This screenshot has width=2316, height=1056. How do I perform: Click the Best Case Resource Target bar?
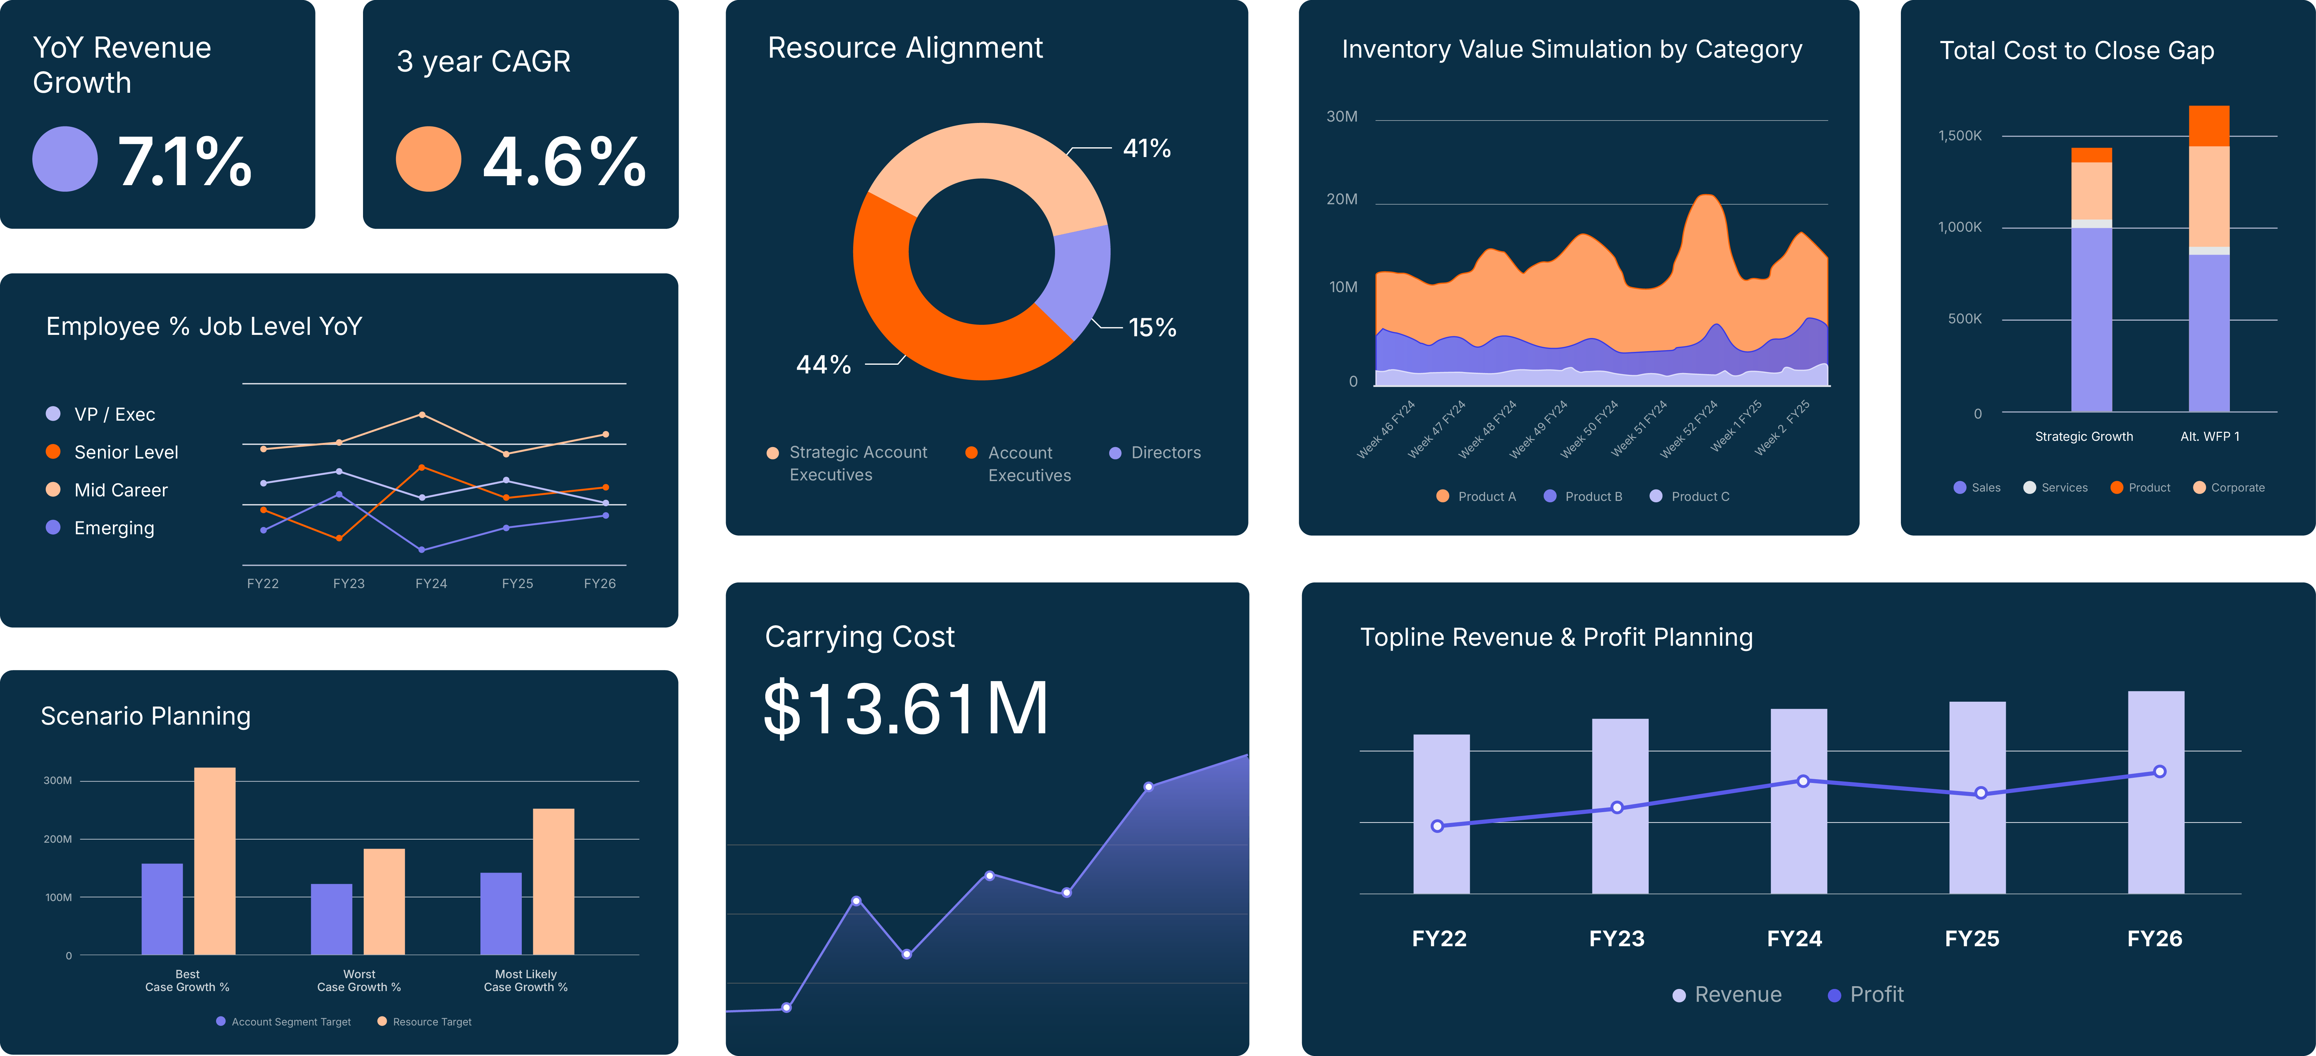point(215,861)
